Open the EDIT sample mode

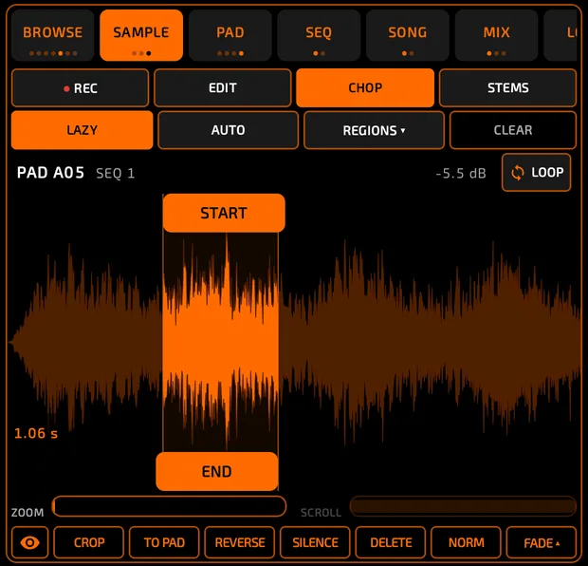pyautogui.click(x=223, y=88)
